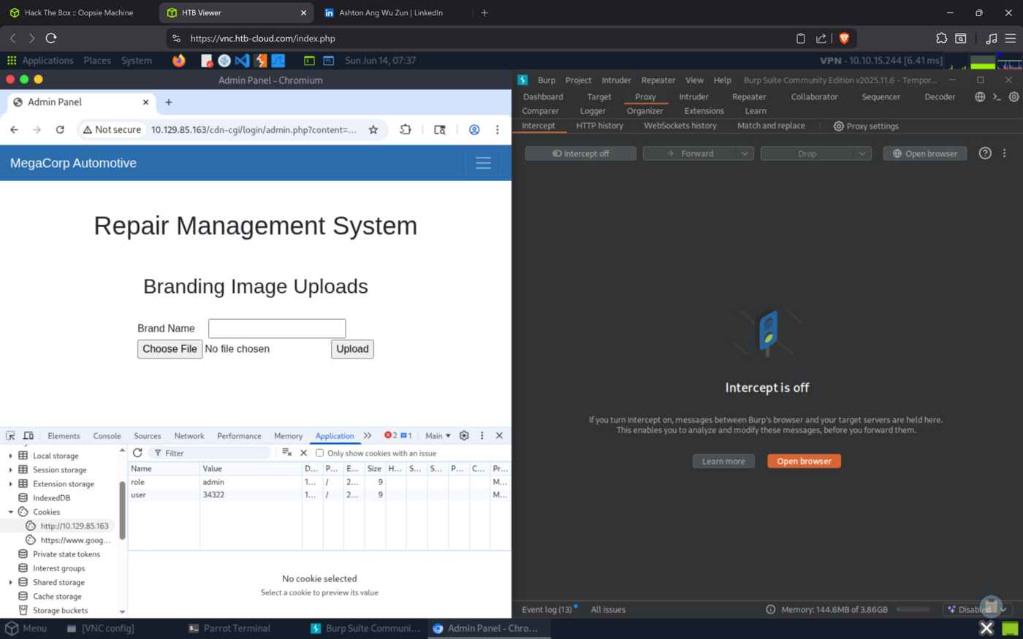The image size is (1023, 639).
Task: Open Burp Suite settings gear icon
Action: click(x=1014, y=96)
